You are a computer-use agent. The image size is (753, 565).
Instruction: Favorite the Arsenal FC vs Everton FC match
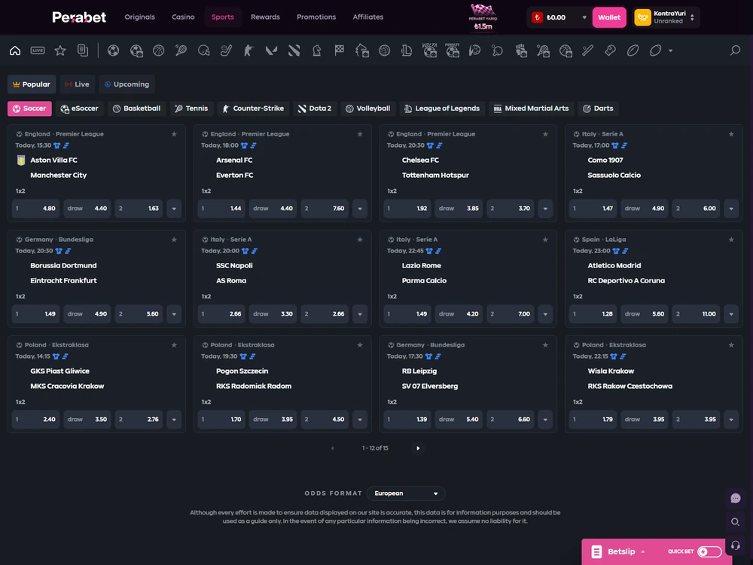pyautogui.click(x=360, y=134)
